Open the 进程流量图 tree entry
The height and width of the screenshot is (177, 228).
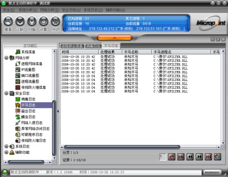27,81
